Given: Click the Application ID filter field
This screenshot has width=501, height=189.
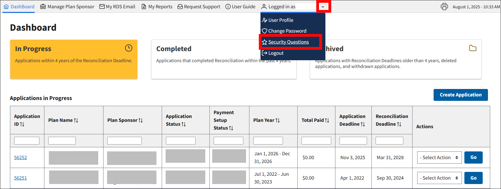Looking at the screenshot, I should coord(27,141).
